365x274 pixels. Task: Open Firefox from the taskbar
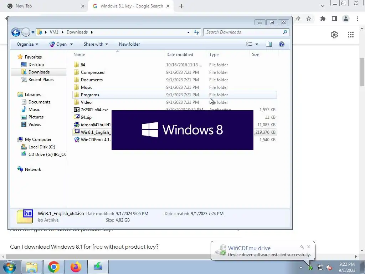click(x=76, y=267)
